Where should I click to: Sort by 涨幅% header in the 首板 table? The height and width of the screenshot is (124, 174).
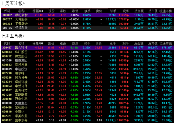pos(38,43)
